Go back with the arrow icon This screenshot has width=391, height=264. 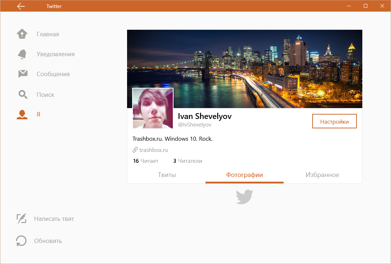(x=21, y=6)
